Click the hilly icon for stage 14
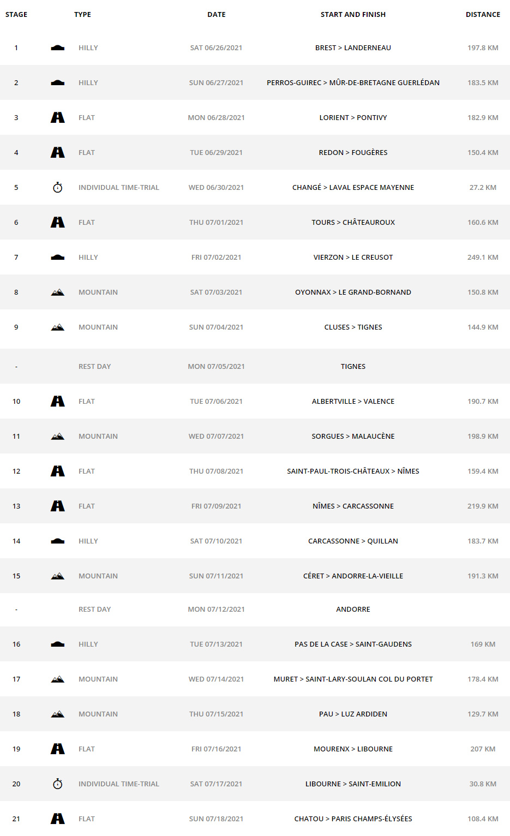The image size is (510, 836). [57, 541]
